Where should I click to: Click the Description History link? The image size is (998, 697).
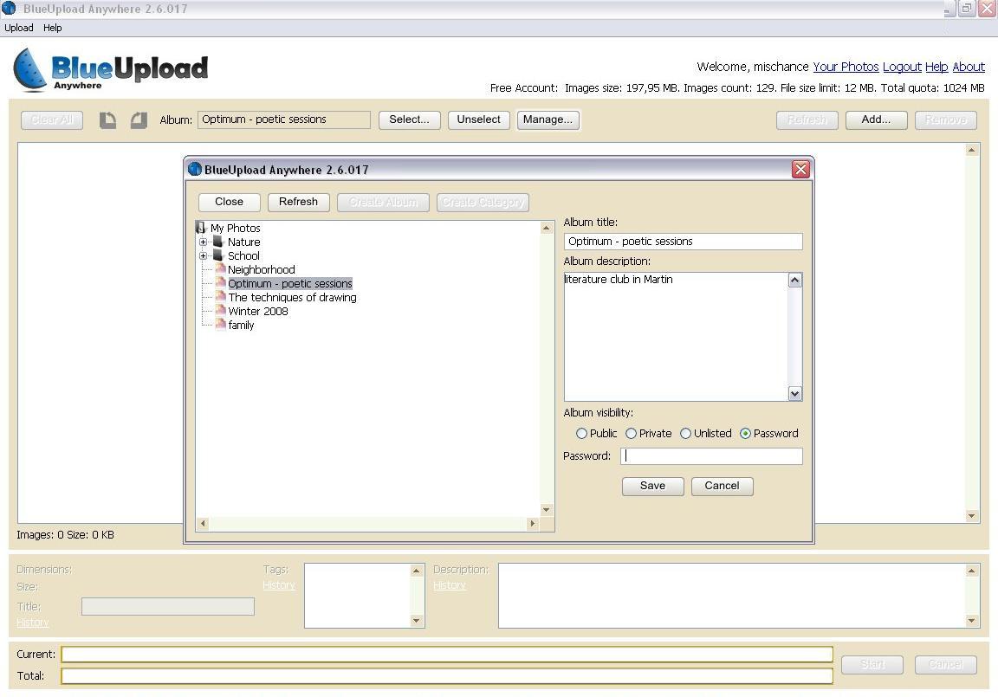pyautogui.click(x=450, y=585)
